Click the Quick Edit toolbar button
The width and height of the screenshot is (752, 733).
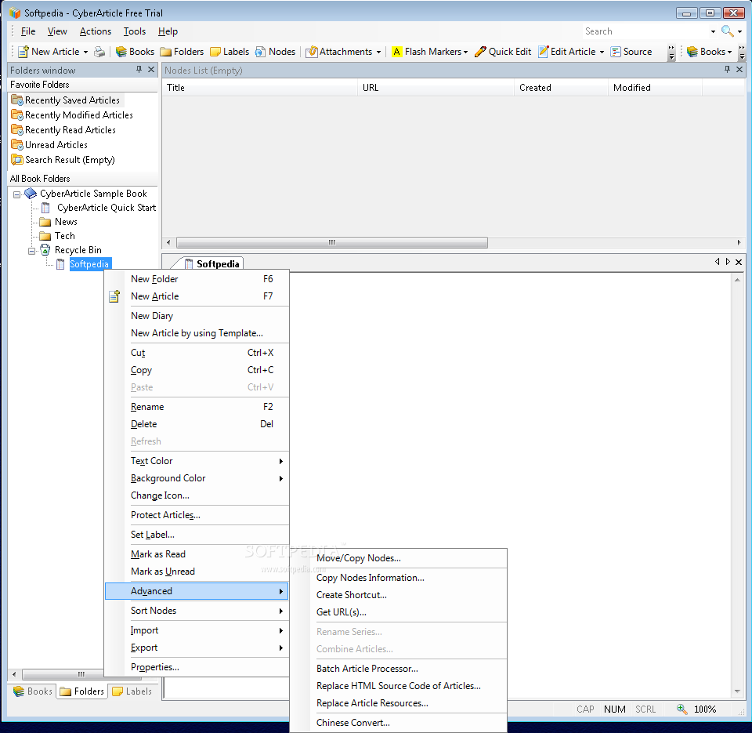click(503, 52)
